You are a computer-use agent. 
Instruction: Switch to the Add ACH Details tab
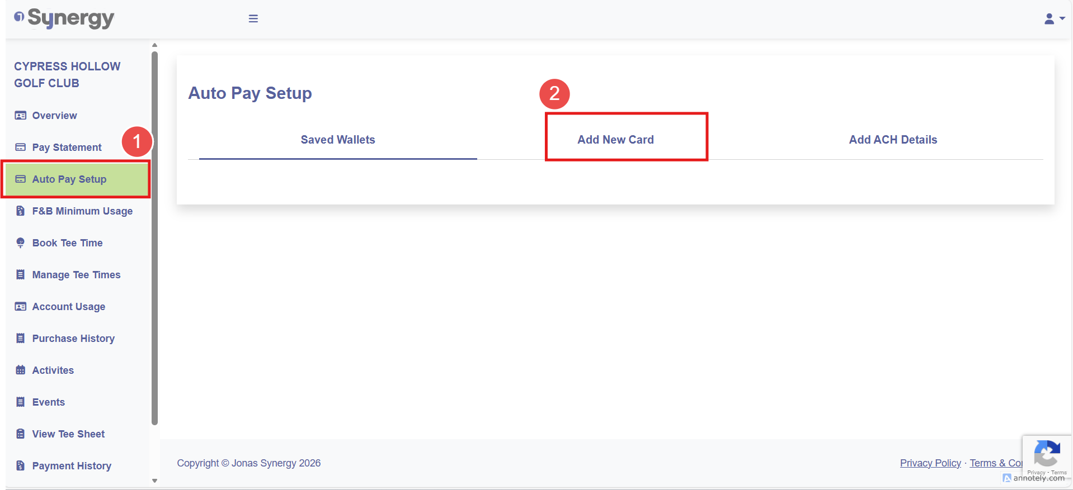893,140
